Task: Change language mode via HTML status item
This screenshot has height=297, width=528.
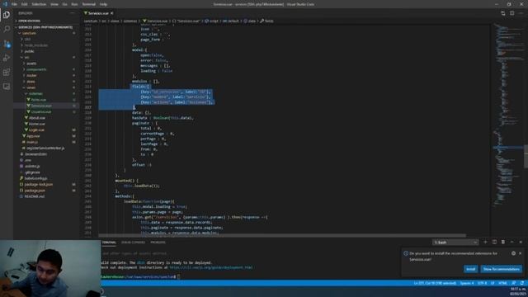Action: click(x=502, y=283)
